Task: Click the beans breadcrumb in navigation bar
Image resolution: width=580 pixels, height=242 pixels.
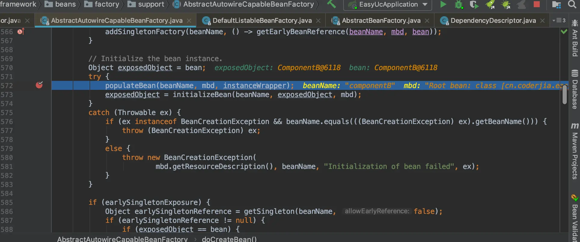Action: (x=60, y=4)
